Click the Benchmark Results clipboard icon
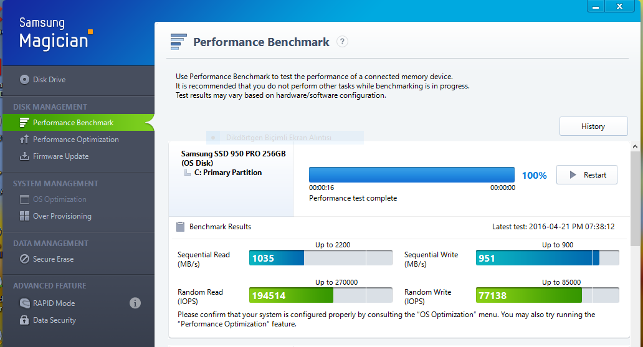Image resolution: width=643 pixels, height=347 pixels. (180, 227)
